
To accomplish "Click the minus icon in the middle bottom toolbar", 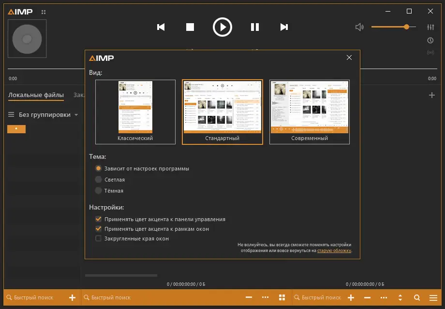I will pos(249,297).
